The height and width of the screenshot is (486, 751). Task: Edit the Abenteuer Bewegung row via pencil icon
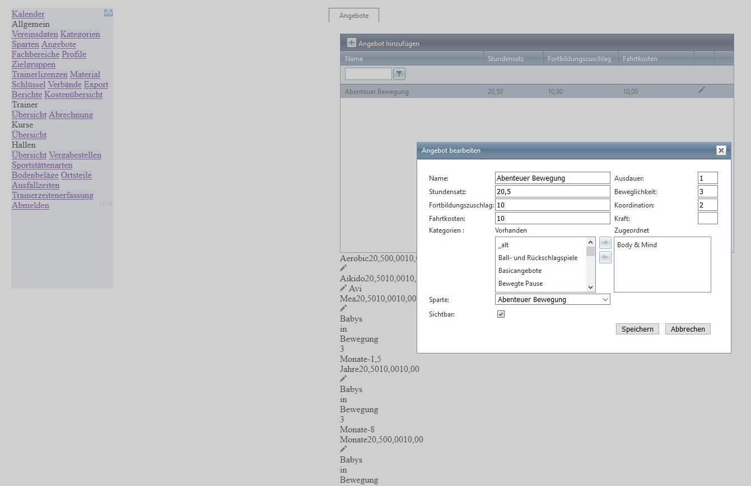(x=702, y=90)
